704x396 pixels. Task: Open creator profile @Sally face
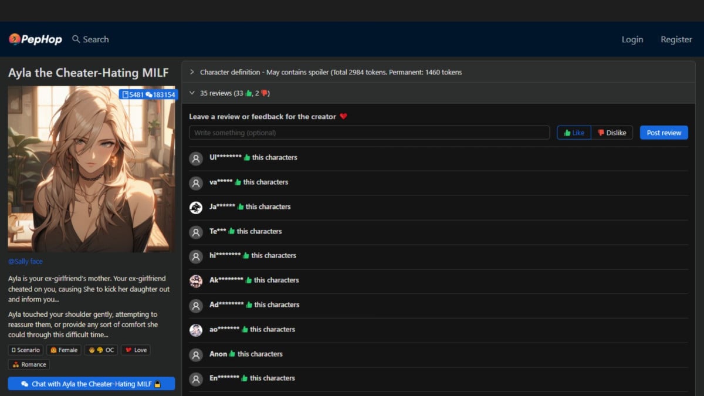tap(25, 262)
